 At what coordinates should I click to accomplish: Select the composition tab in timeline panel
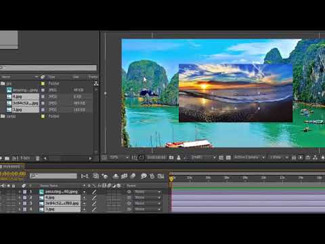click(x=12, y=167)
